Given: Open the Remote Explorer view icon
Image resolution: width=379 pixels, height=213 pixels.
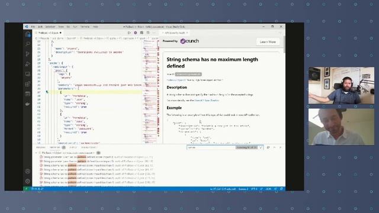Looking at the screenshot, I should coord(28,74).
